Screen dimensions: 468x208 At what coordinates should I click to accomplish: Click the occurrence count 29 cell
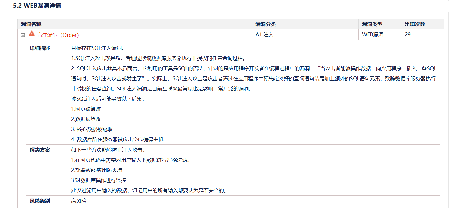pyautogui.click(x=408, y=35)
